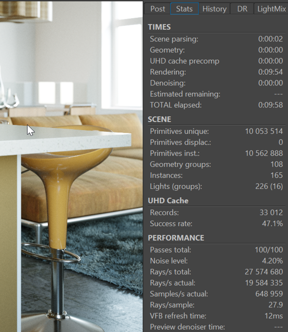288x332 pixels.
Task: Select the Stats tab
Action: [184, 9]
